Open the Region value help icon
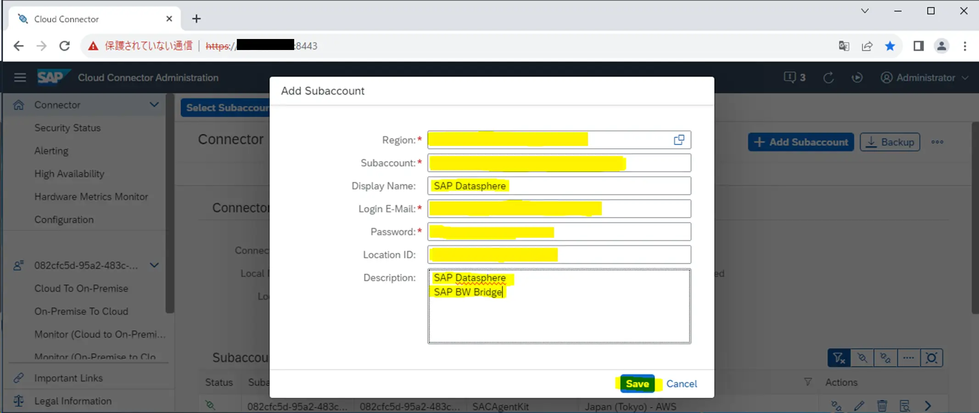Image resolution: width=979 pixels, height=413 pixels. pyautogui.click(x=679, y=140)
